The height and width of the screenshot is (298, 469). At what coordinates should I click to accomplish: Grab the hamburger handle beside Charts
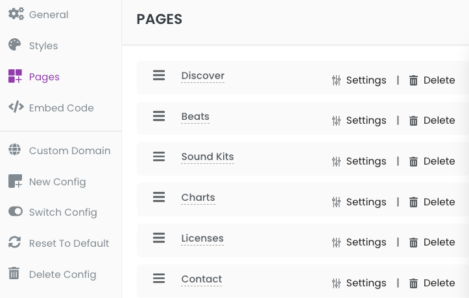(159, 197)
